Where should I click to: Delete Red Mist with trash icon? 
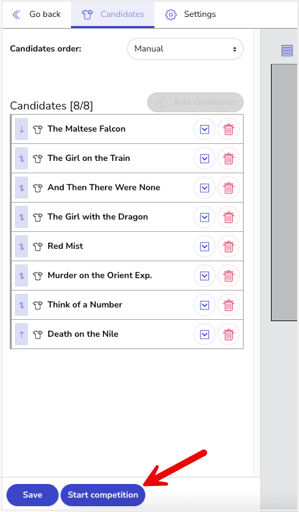229,246
